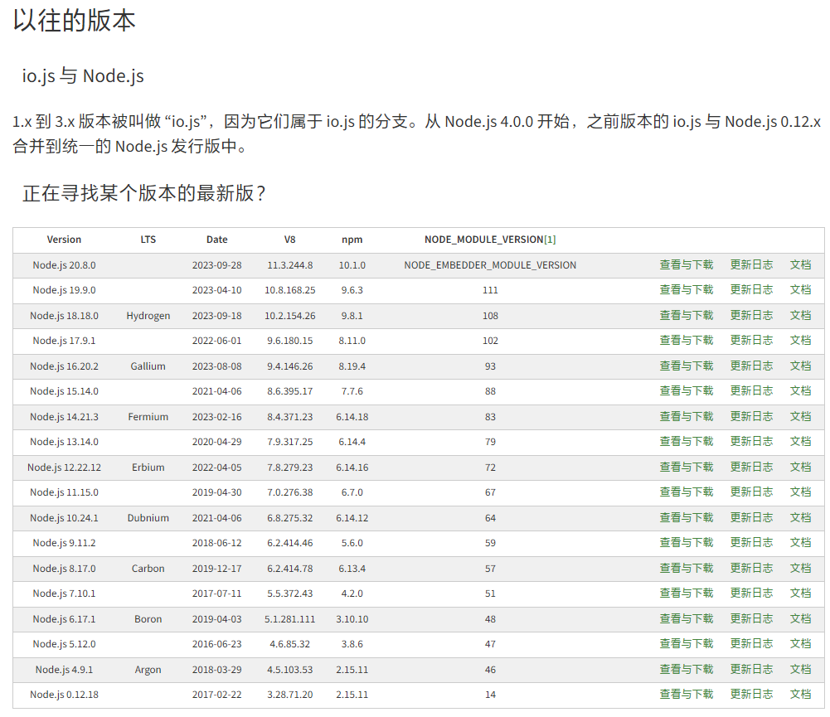Image resolution: width=830 pixels, height=717 pixels.
Task: Click the date 2023-09-28 cell
Action: [x=216, y=265]
